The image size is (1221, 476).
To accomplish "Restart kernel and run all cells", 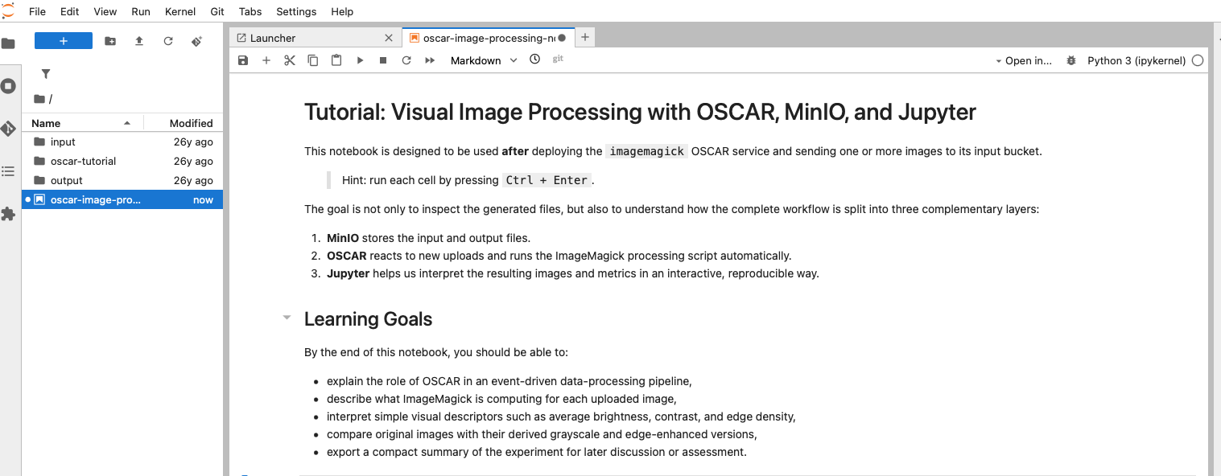I will coord(430,60).
